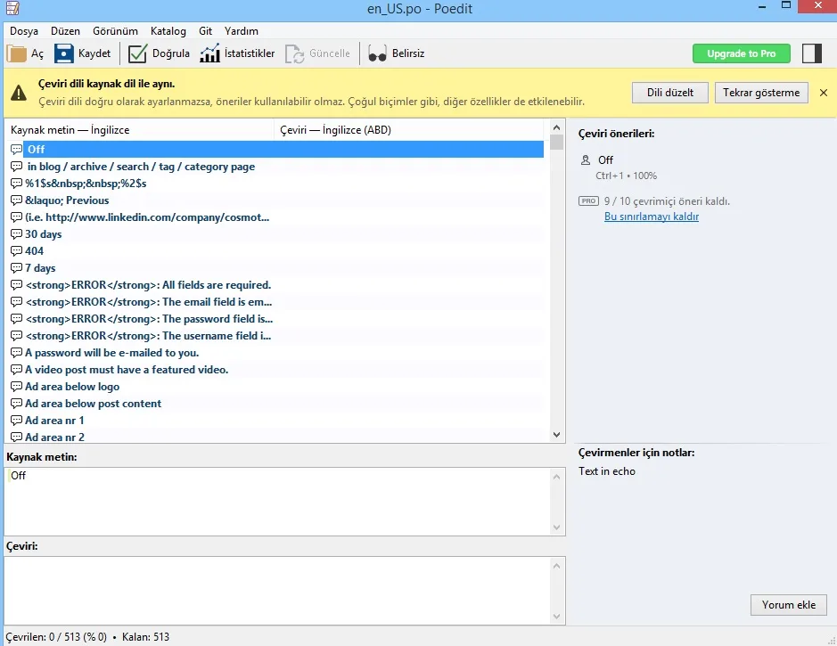Image resolution: width=837 pixels, height=646 pixels.
Task: Dismiss the warning bar with the X
Action: pos(824,93)
